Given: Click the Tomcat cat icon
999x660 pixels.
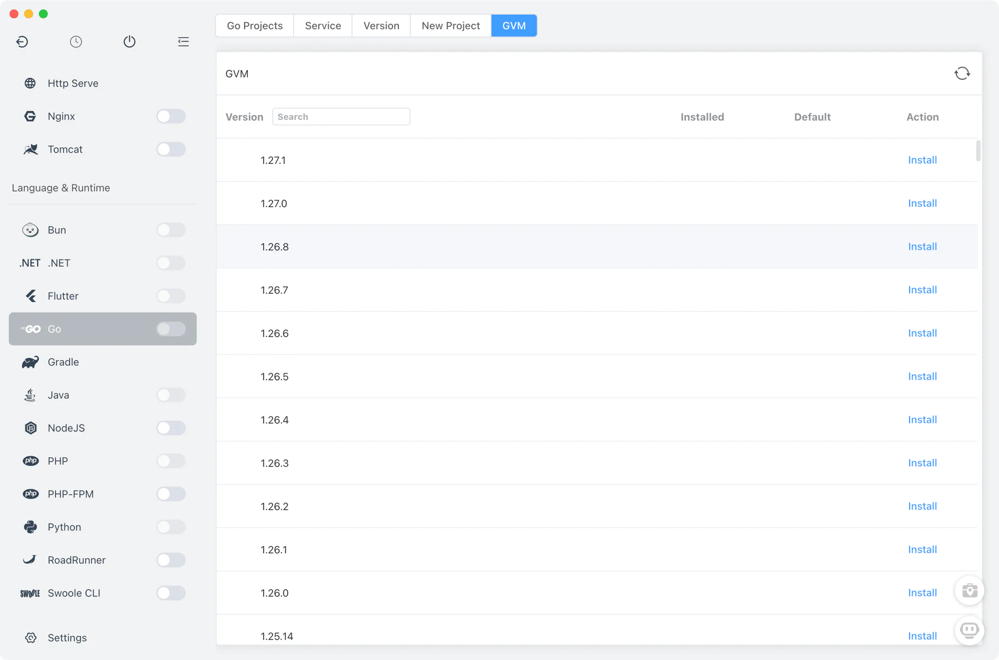Looking at the screenshot, I should (x=30, y=149).
